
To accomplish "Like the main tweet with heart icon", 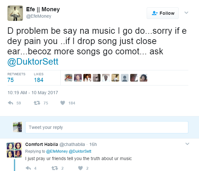I will click(x=63, y=103).
